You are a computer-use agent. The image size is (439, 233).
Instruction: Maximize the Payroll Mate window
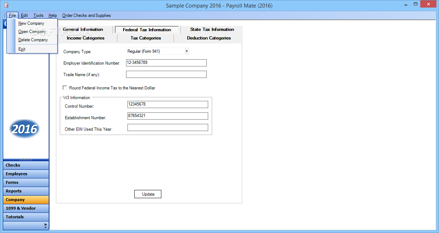[416, 4]
